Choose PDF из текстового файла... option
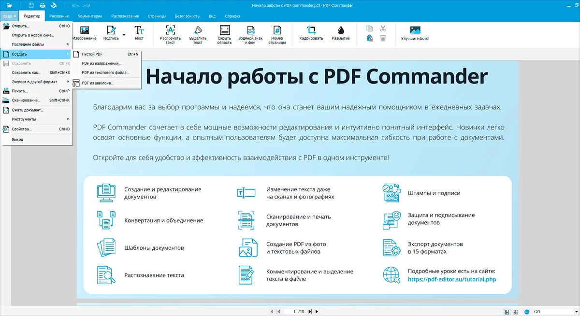Image resolution: width=580 pixels, height=316 pixels. 106,72
